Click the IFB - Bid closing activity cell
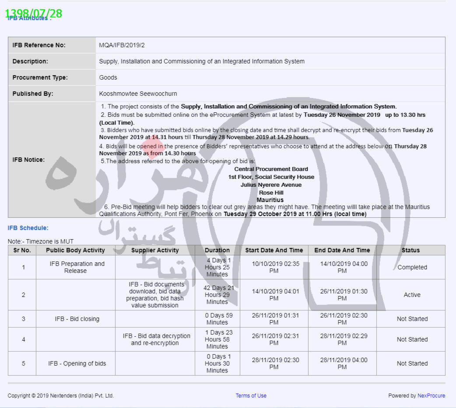 [77, 319]
